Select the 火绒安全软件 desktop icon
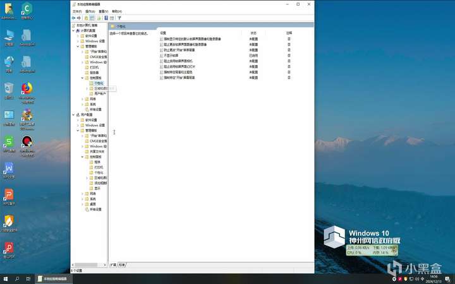 click(9, 223)
